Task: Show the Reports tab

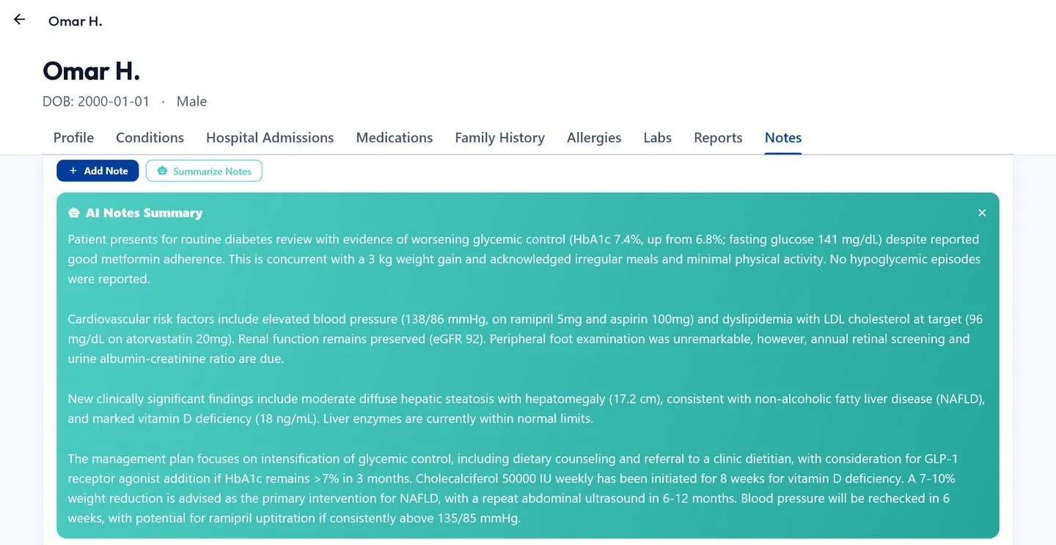Action: [718, 138]
